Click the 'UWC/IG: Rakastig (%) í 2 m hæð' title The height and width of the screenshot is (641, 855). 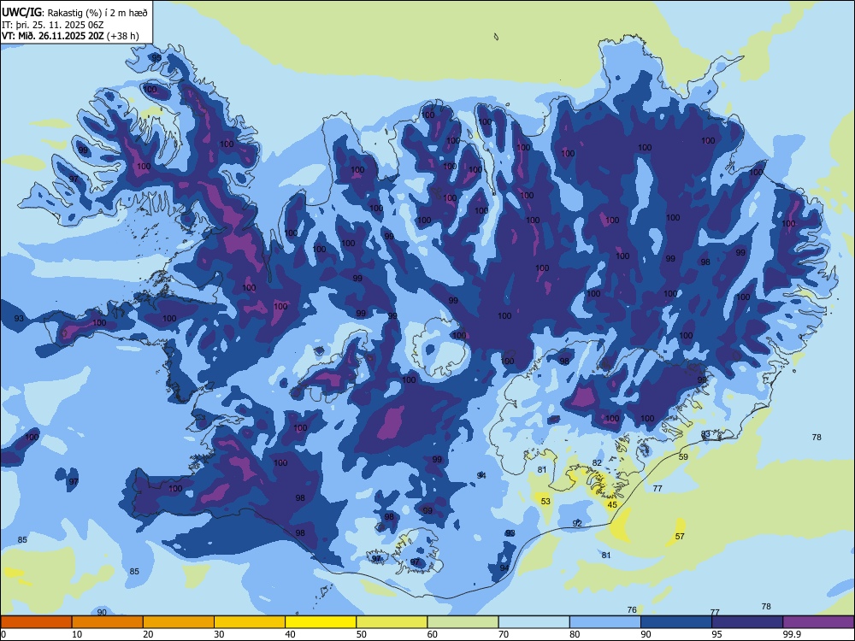click(x=74, y=13)
